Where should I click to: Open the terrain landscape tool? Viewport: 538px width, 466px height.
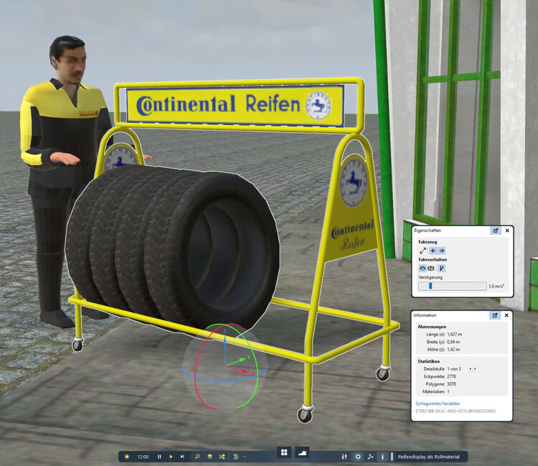point(302,452)
